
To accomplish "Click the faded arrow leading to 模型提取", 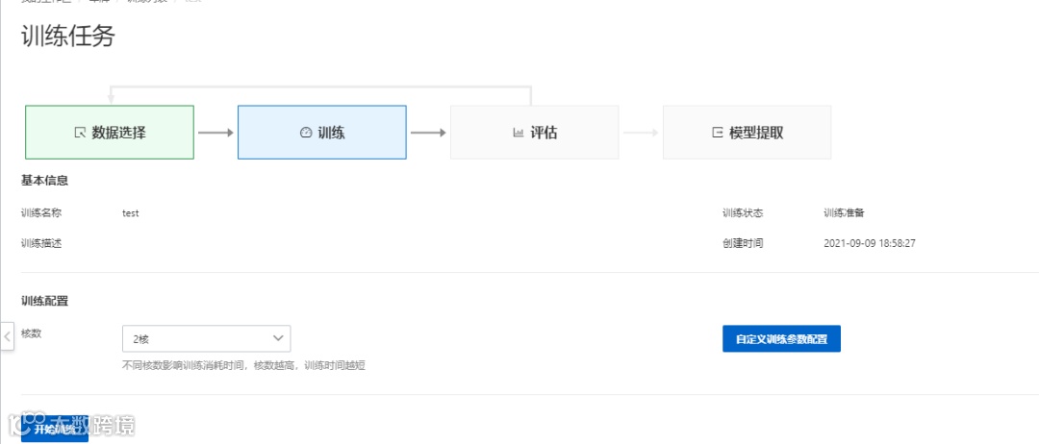I will point(641,133).
